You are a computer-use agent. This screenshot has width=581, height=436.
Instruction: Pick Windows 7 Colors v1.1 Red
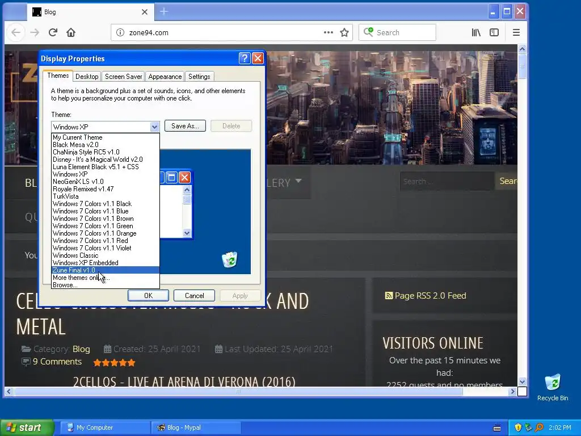105,241
